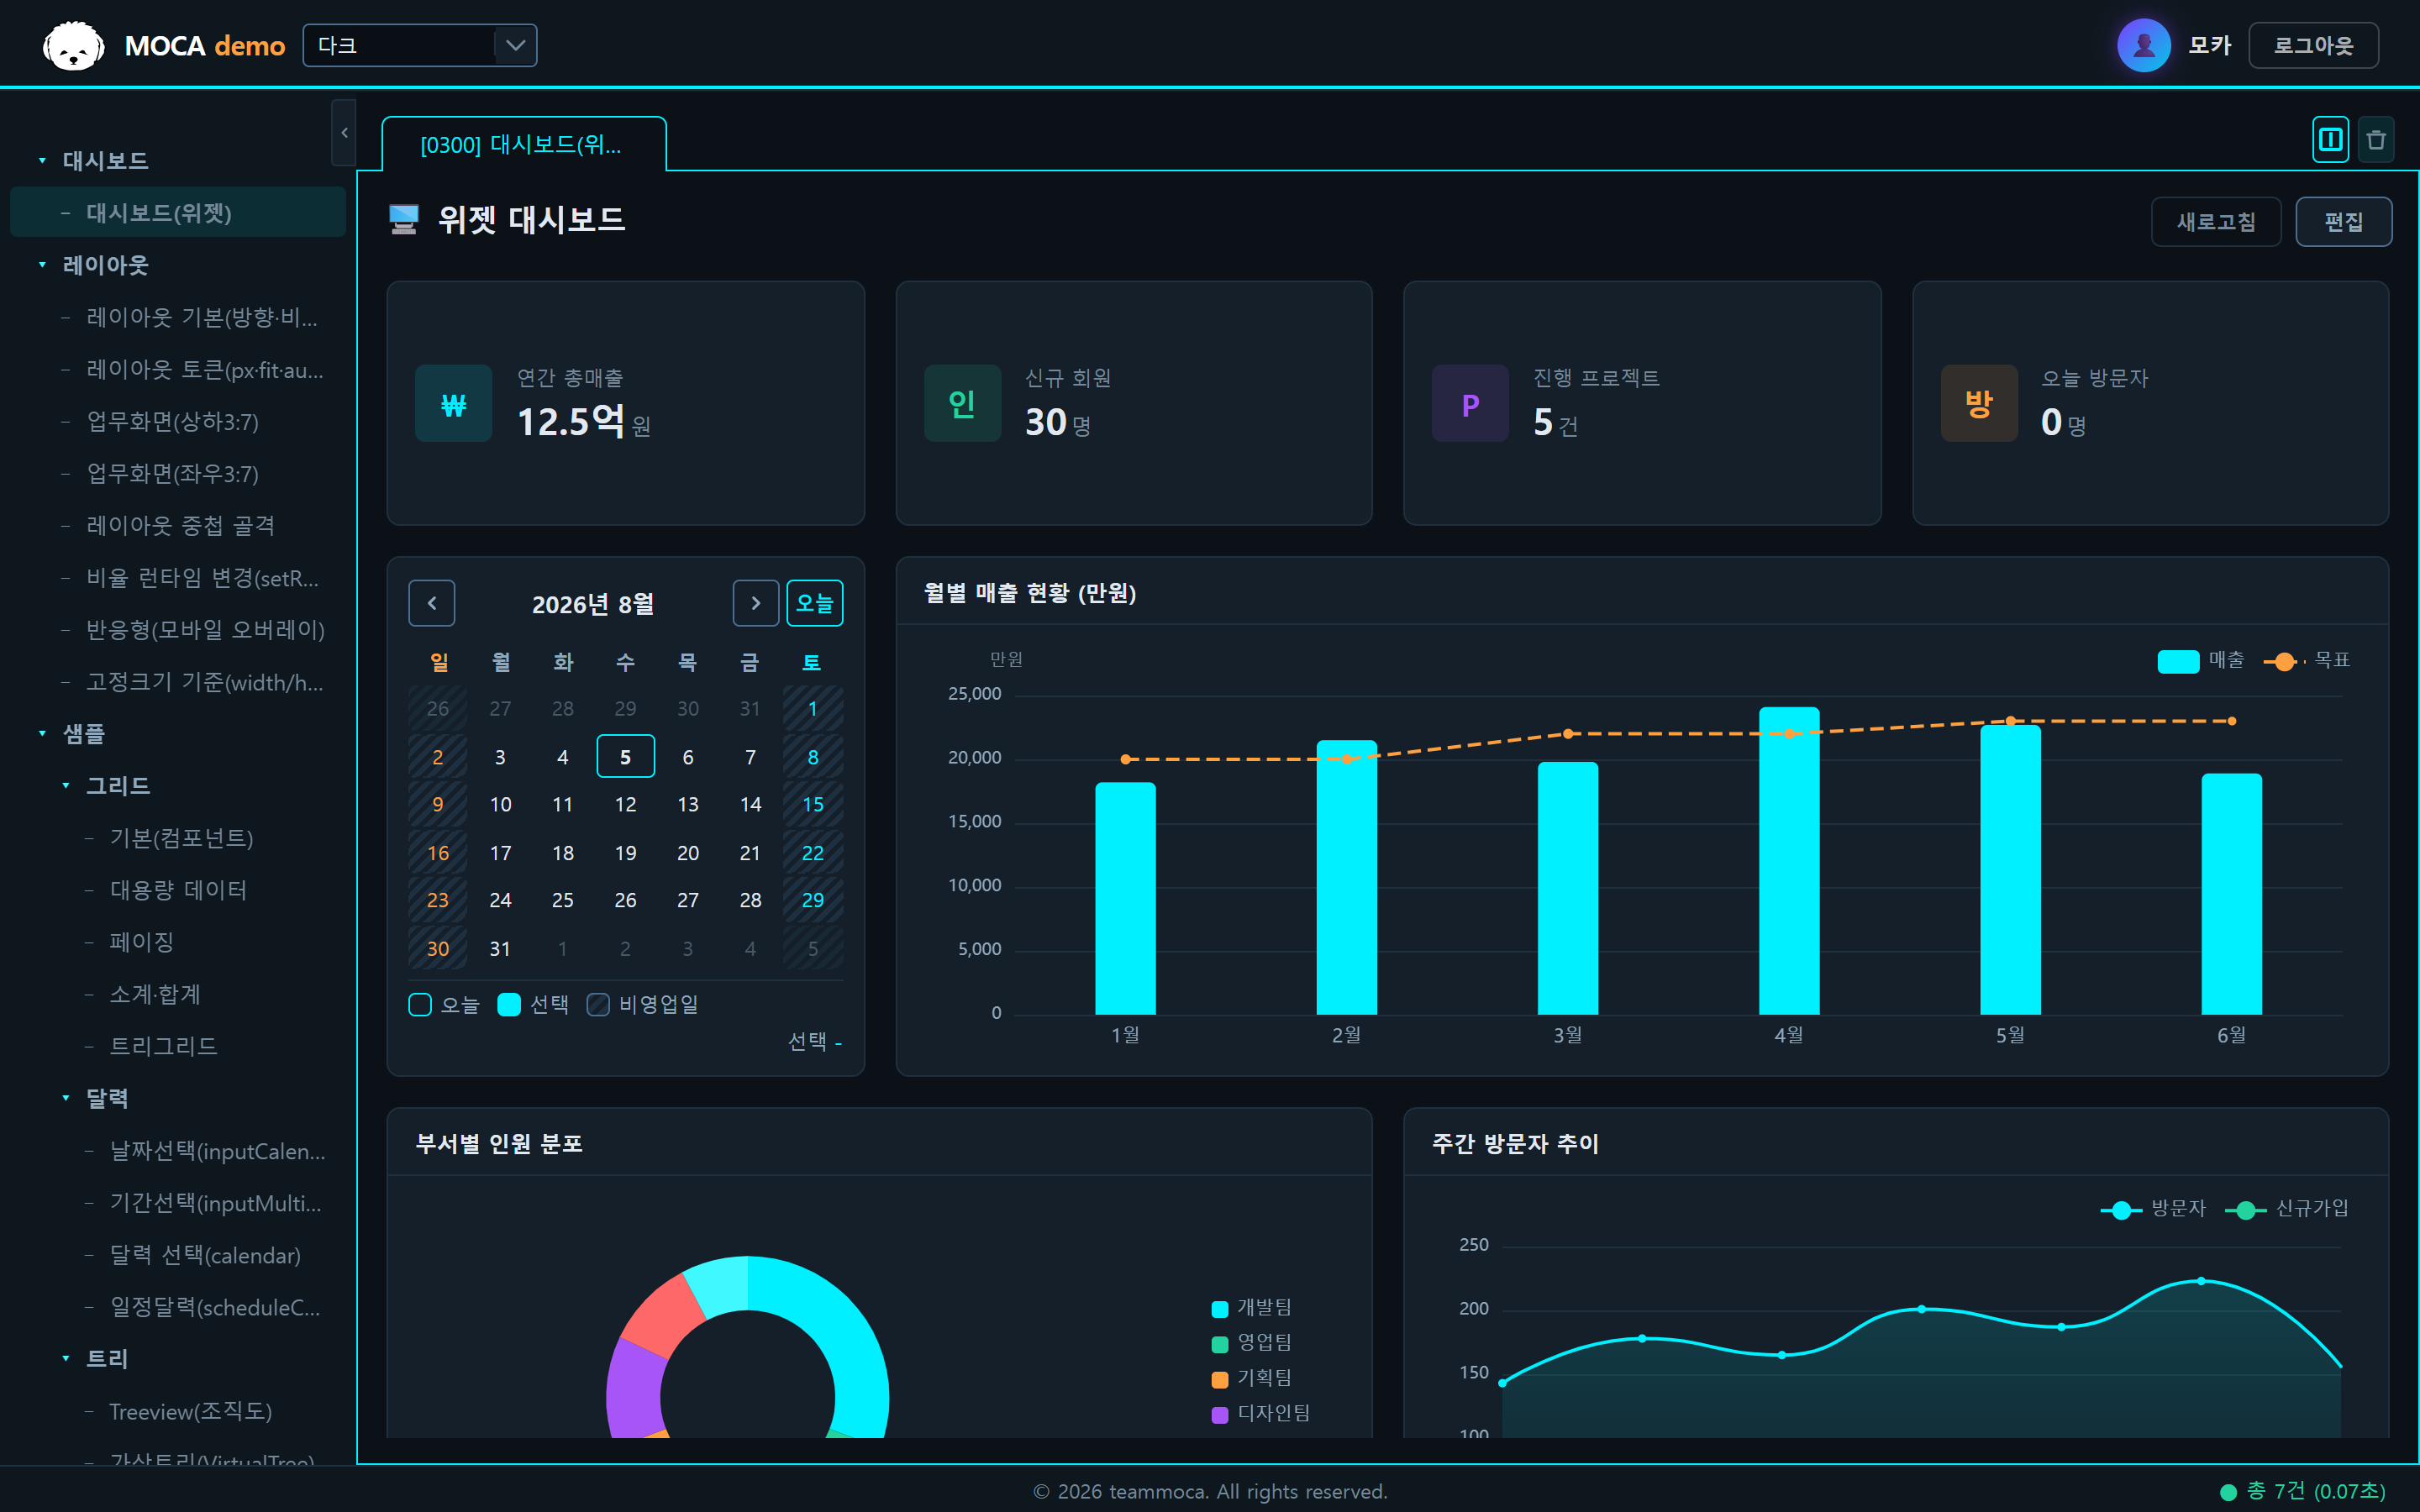
Task: Click the trash icon to close tabs
Action: 2376,140
